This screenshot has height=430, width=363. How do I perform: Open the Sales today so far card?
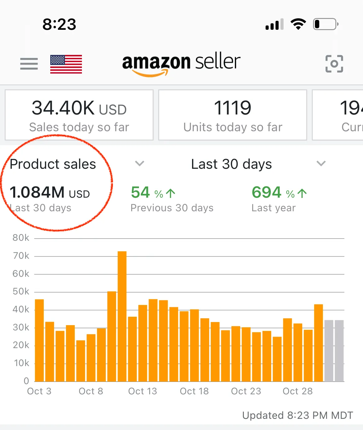(79, 115)
